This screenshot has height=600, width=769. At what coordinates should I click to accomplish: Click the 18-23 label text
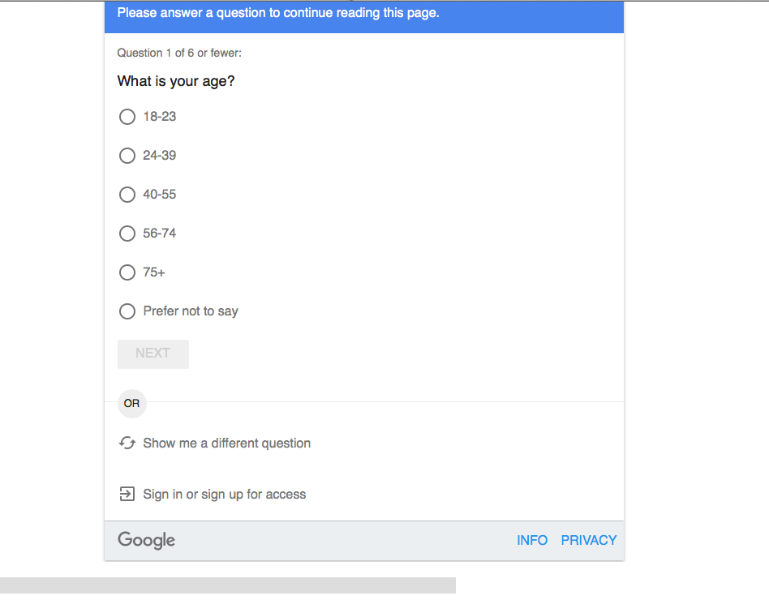tap(159, 117)
